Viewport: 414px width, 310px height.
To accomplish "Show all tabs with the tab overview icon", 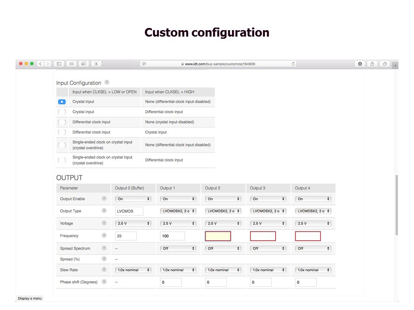I will [384, 63].
